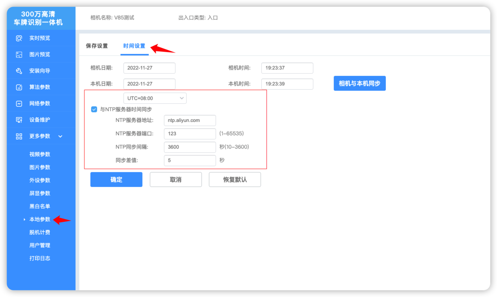Image resolution: width=497 pixels, height=297 pixels.
Task: Click the network parameters (网络参数) icon
Action: coord(19,104)
